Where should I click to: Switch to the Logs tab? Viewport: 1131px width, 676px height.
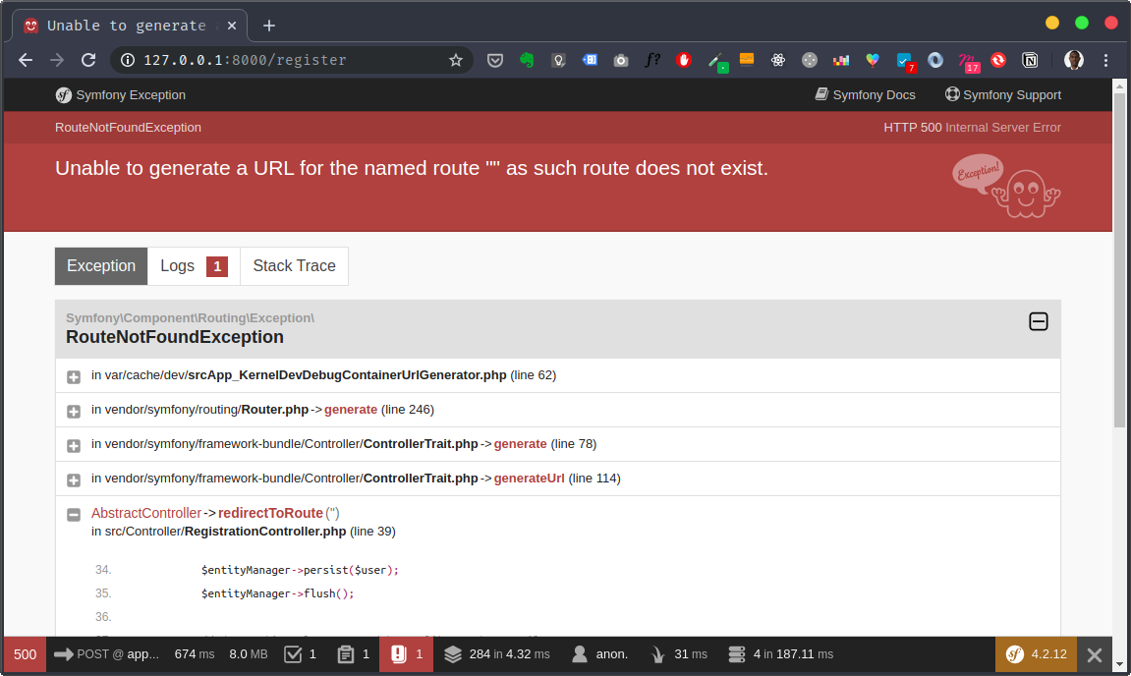click(x=193, y=266)
